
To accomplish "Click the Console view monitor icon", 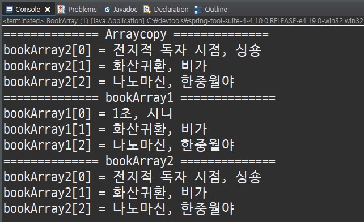I will [x=10, y=9].
